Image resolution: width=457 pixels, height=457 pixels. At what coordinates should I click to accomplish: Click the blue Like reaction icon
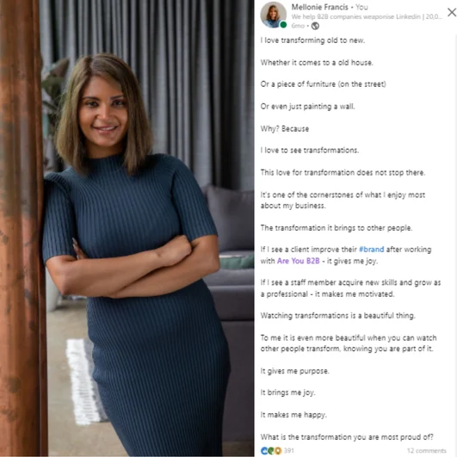click(264, 451)
